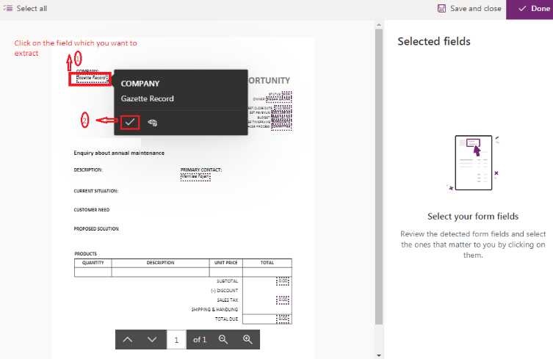Click the 'of 1' page count text

(x=200, y=340)
